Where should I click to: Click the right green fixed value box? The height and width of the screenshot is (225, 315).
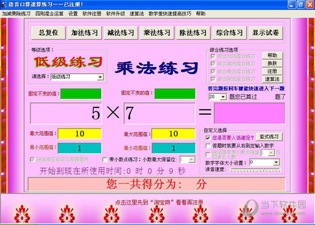[175, 94]
